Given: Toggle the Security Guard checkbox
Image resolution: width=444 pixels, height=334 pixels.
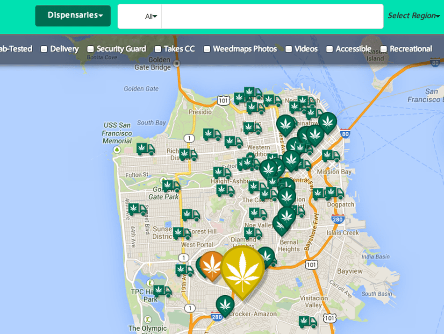Looking at the screenshot, I should coord(90,49).
